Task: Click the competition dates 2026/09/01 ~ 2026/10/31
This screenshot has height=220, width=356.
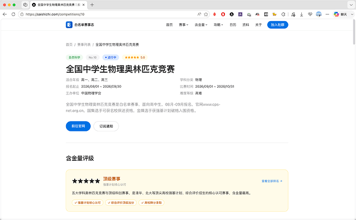Action: [215, 87]
